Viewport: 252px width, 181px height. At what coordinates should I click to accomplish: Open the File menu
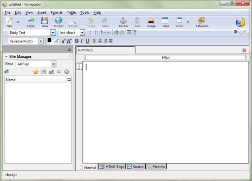[x=7, y=12]
